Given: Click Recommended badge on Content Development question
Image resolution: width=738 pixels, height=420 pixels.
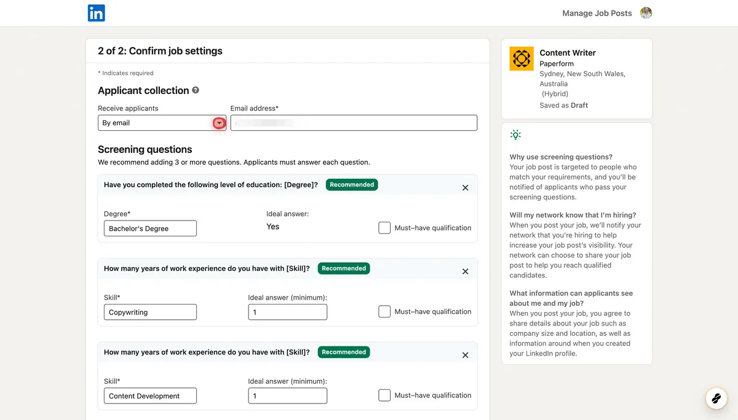Looking at the screenshot, I should pos(344,352).
